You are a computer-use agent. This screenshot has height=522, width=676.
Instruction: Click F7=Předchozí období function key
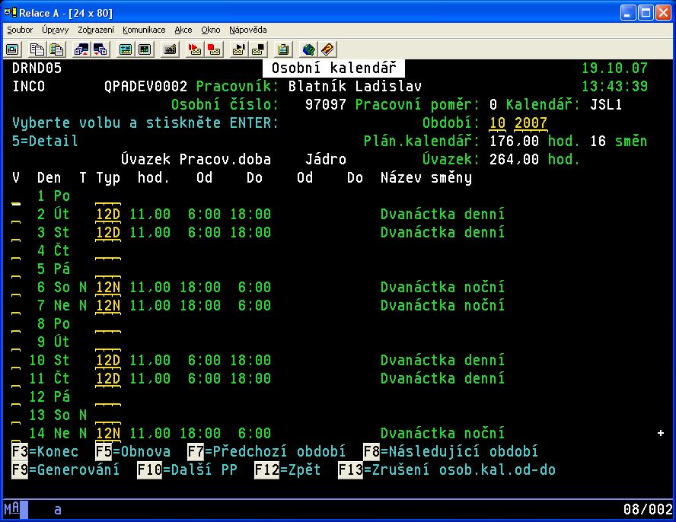pyautogui.click(x=266, y=452)
